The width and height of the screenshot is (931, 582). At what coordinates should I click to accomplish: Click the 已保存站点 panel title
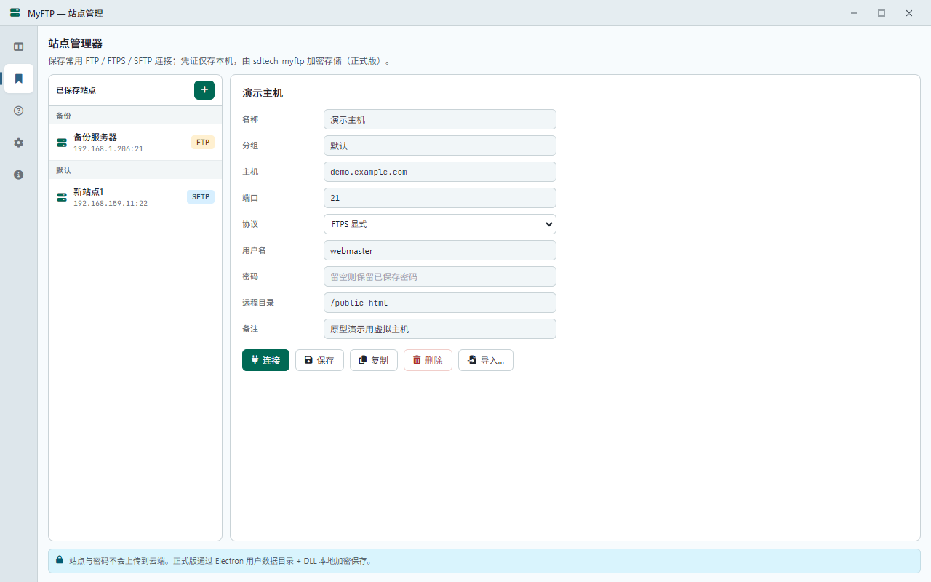pyautogui.click(x=76, y=90)
